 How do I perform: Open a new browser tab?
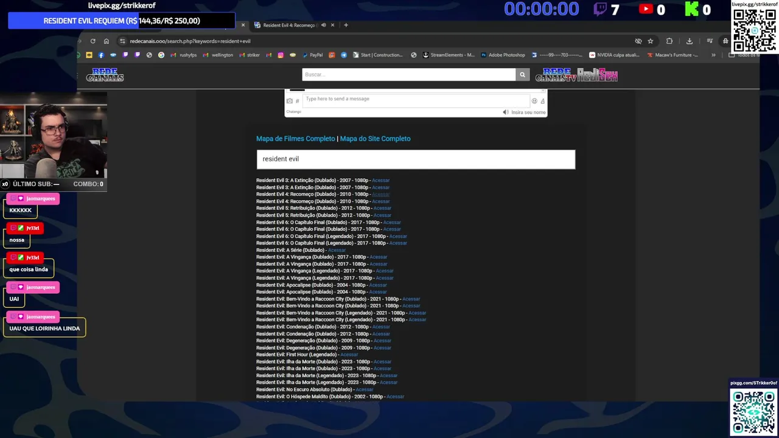click(346, 25)
